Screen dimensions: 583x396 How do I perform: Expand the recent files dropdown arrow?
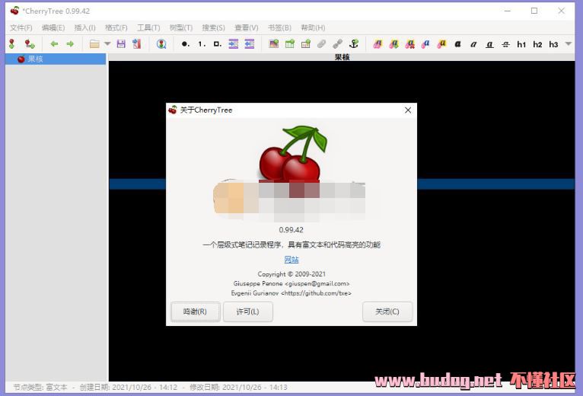pos(107,44)
